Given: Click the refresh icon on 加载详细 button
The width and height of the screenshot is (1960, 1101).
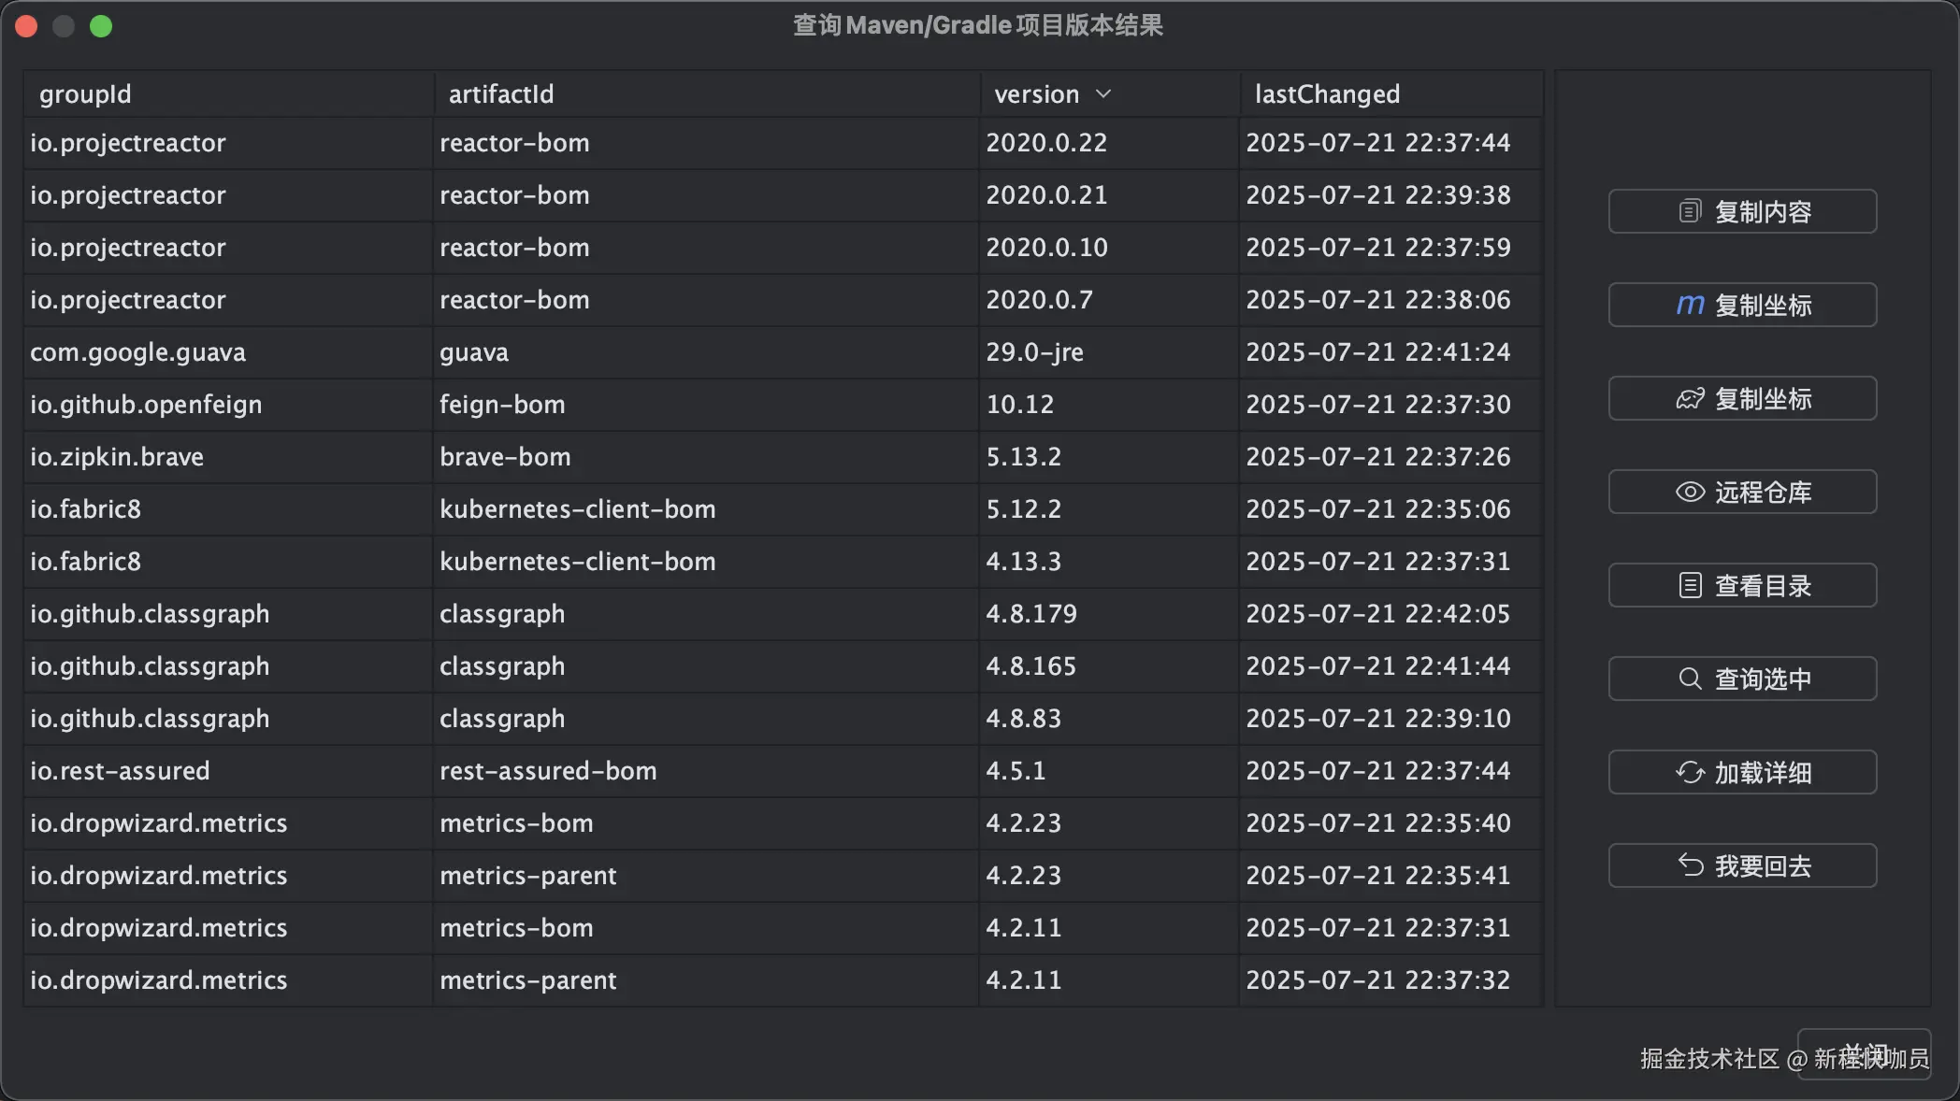Looking at the screenshot, I should click(1689, 772).
